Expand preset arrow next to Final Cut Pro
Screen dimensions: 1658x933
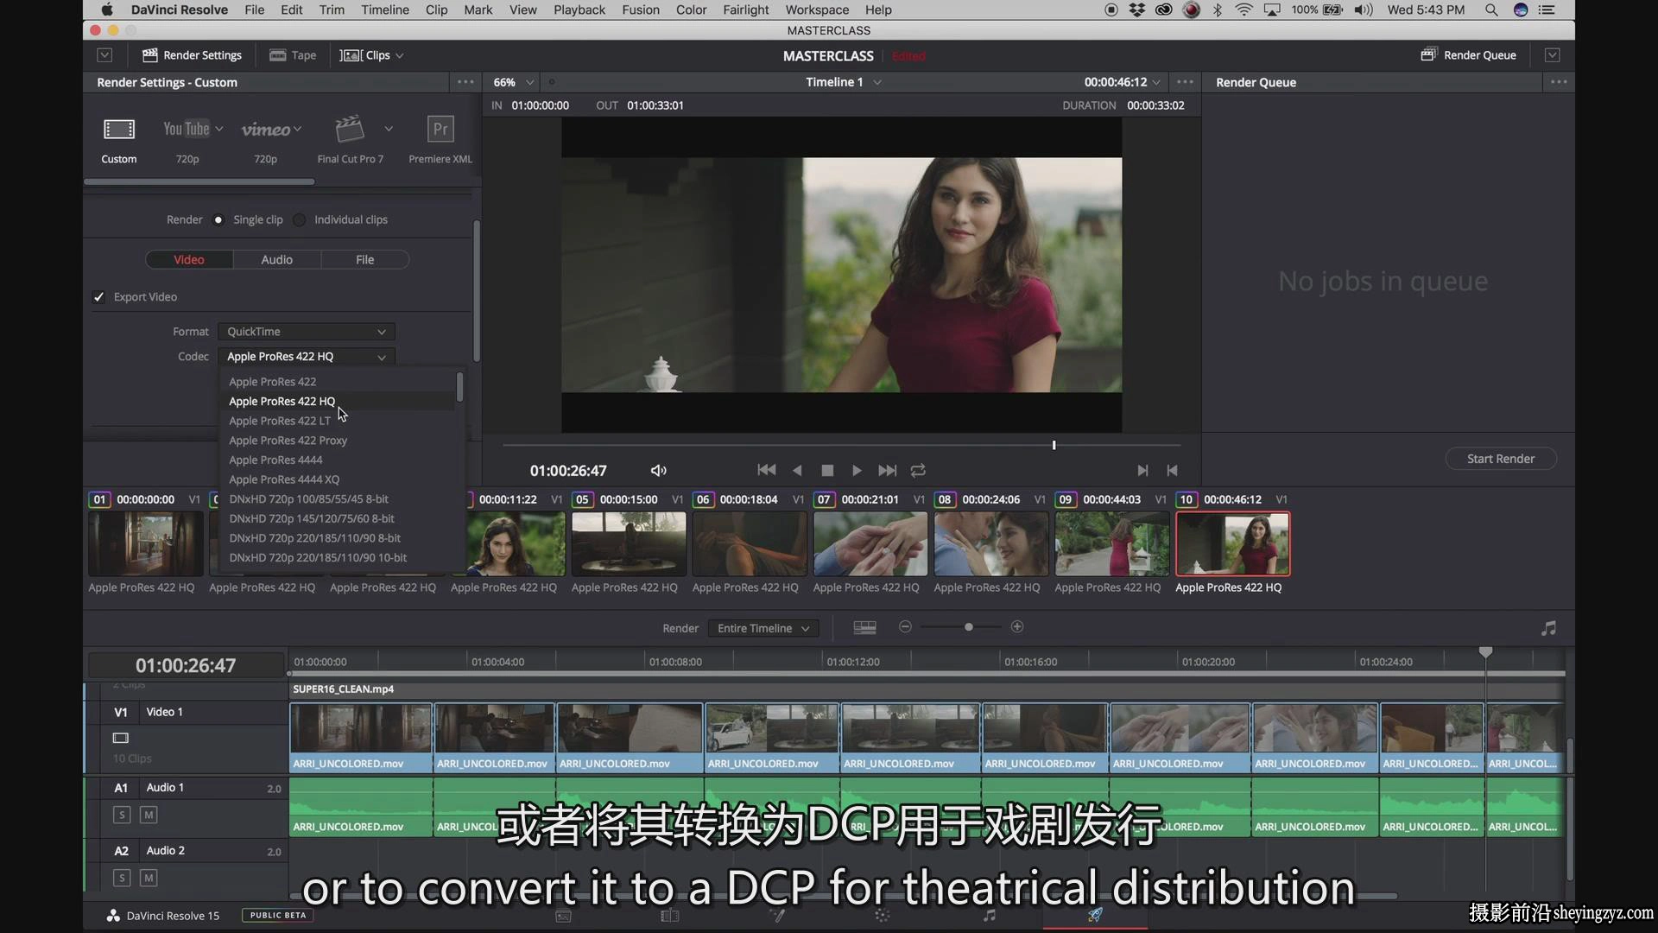point(389,129)
